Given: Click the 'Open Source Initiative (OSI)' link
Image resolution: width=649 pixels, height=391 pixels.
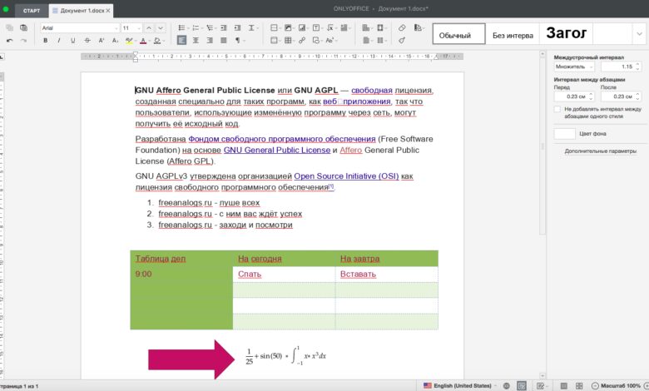Looking at the screenshot, I should coord(346,176).
